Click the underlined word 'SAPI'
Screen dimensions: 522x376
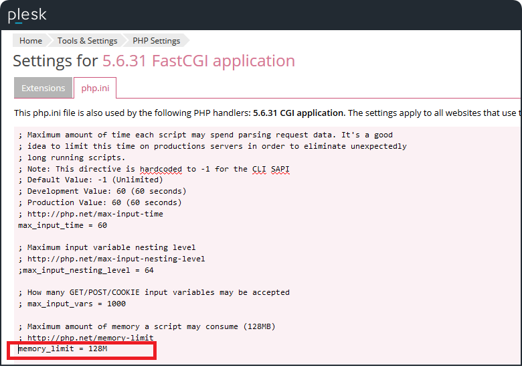click(280, 169)
